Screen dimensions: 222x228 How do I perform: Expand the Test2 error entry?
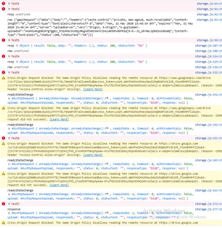[9, 9]
